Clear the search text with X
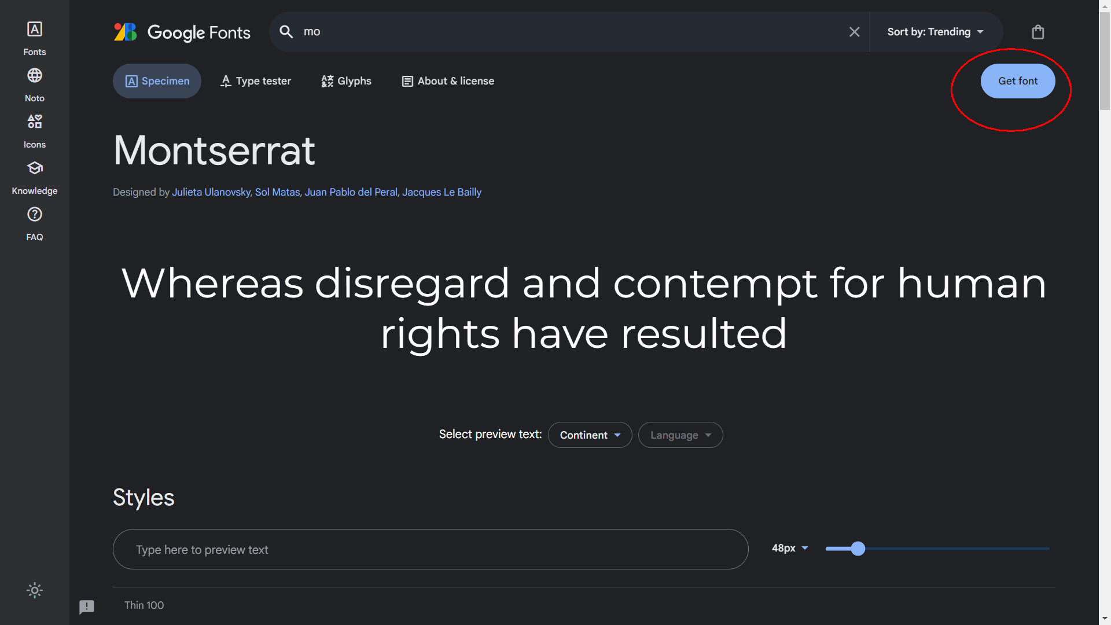This screenshot has height=625, width=1111. (x=854, y=32)
